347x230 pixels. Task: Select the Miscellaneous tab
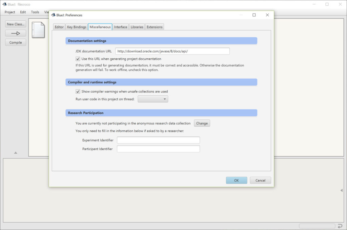100,27
